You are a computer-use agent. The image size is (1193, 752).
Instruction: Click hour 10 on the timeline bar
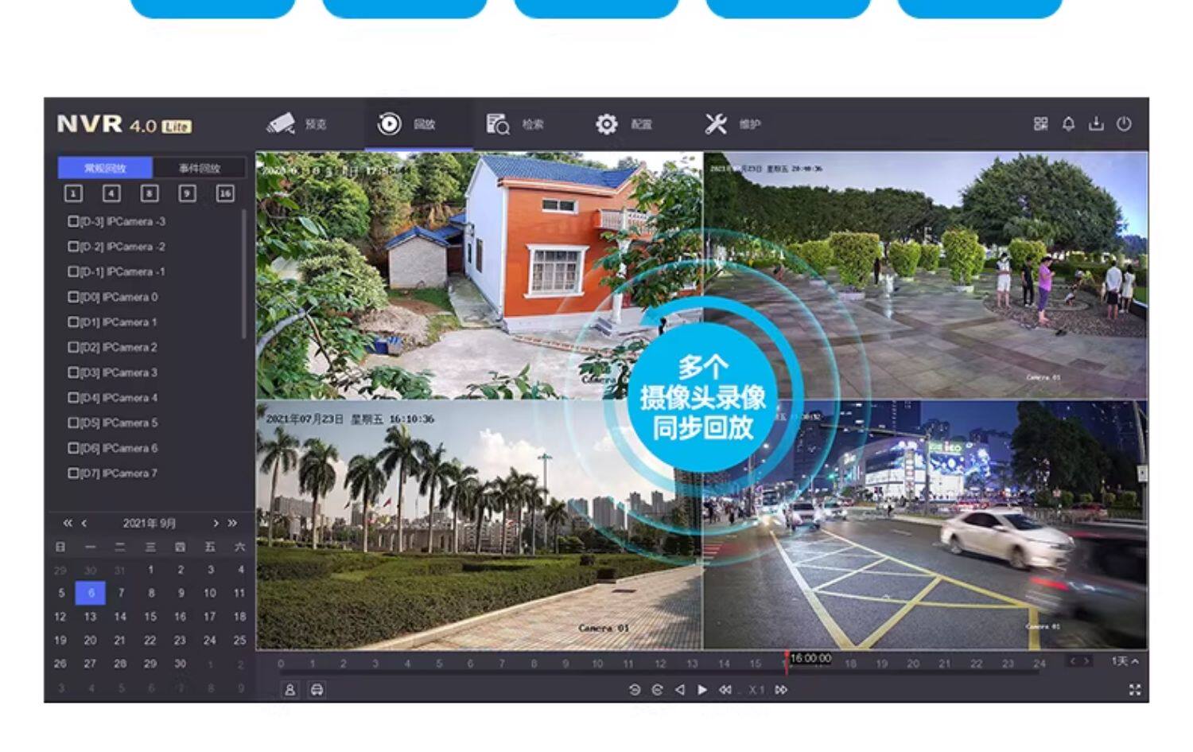tap(597, 664)
